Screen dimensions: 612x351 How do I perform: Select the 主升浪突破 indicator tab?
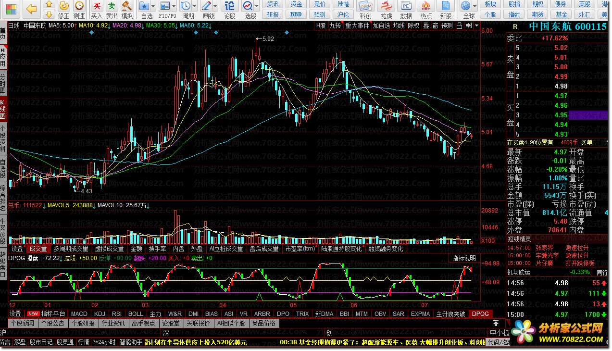(x=451, y=313)
